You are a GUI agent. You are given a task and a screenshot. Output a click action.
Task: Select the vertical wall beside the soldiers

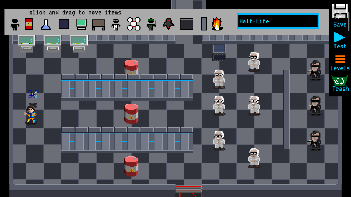pos(286,109)
